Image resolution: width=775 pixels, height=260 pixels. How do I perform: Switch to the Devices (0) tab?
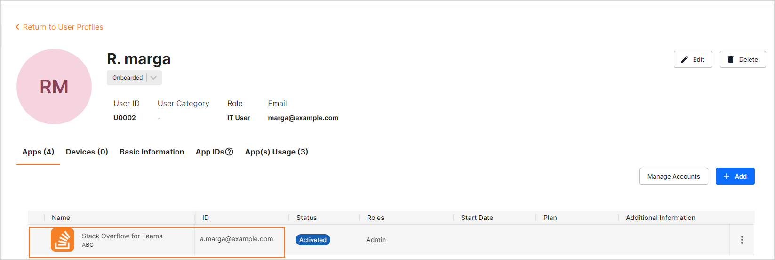87,152
